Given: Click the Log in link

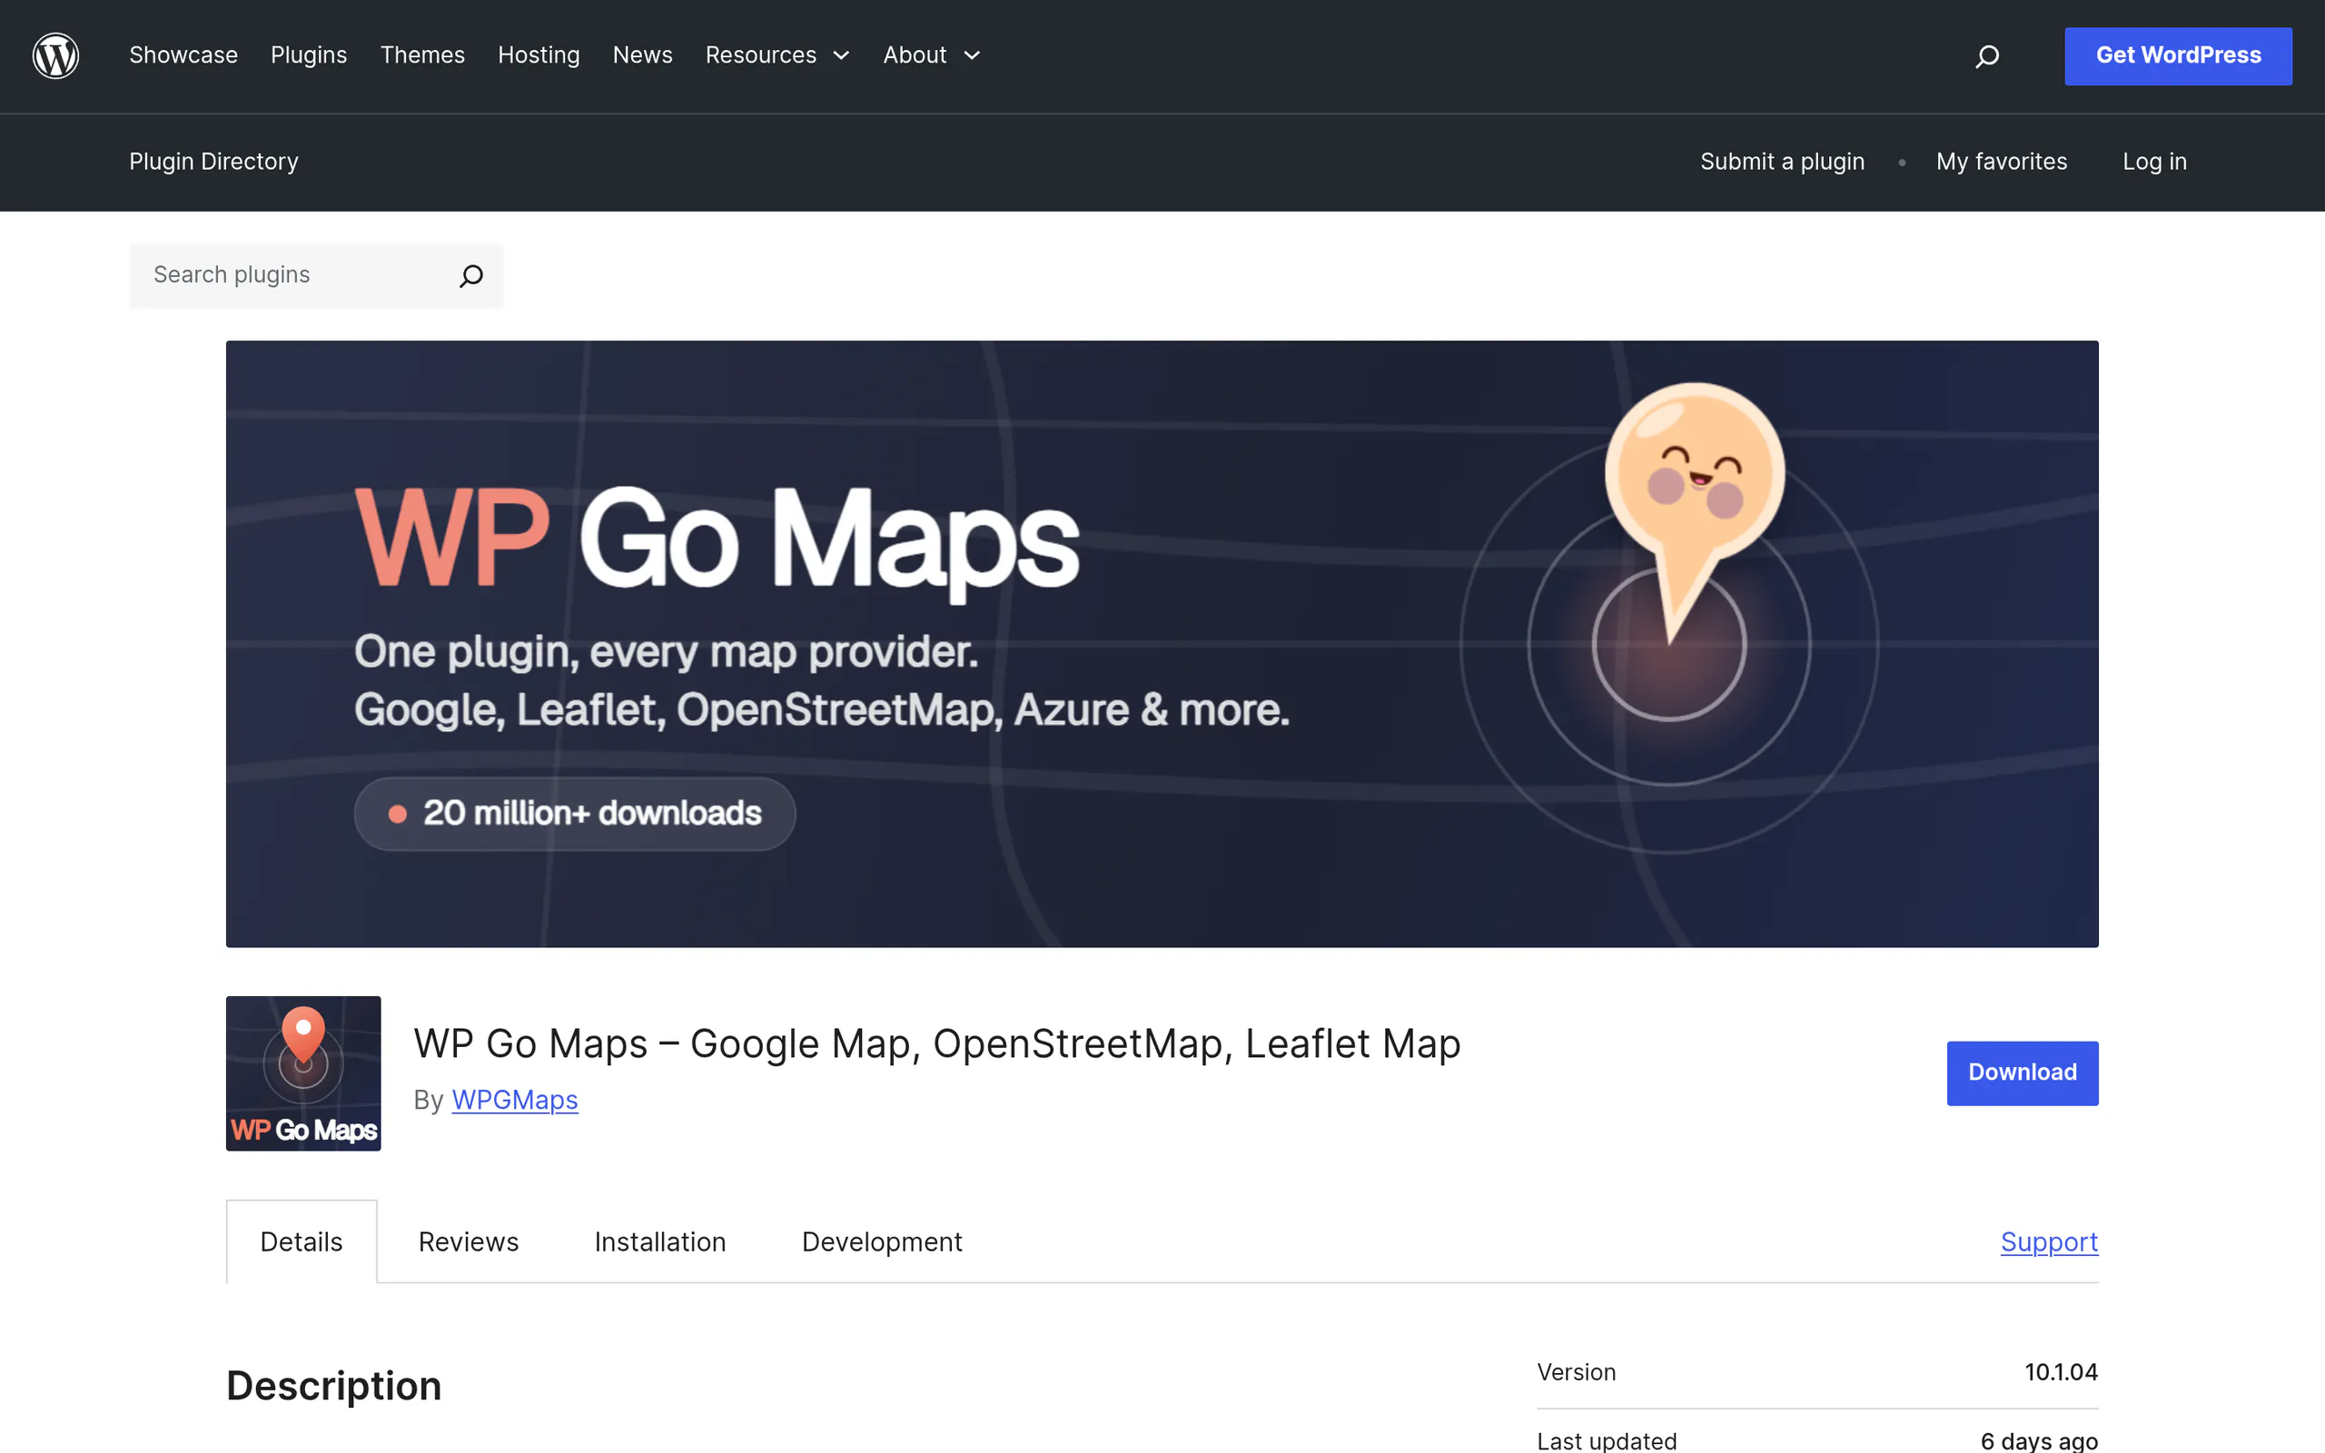Looking at the screenshot, I should point(2154,162).
